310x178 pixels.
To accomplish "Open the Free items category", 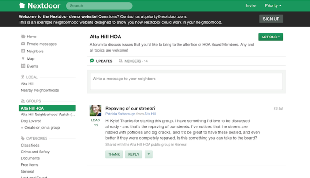I will (x=30, y=165).
